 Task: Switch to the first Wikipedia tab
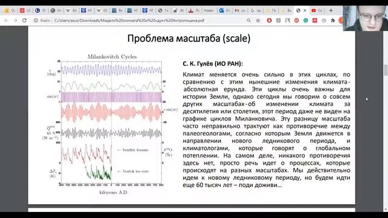(x=71, y=10)
